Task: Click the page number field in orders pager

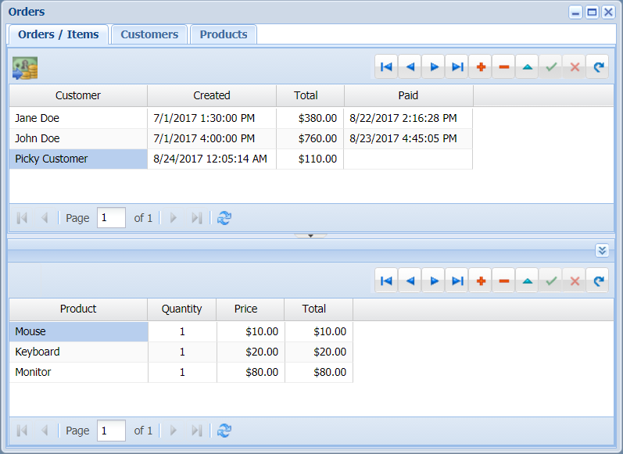Action: click(111, 218)
